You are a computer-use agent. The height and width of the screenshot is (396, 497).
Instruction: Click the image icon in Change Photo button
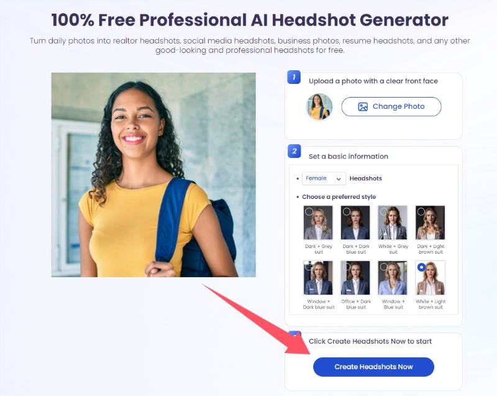[363, 107]
